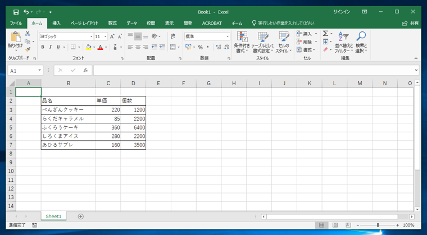Paste using the 貼り付け clipboard button
The width and height of the screenshot is (427, 235).
pyautogui.click(x=15, y=42)
